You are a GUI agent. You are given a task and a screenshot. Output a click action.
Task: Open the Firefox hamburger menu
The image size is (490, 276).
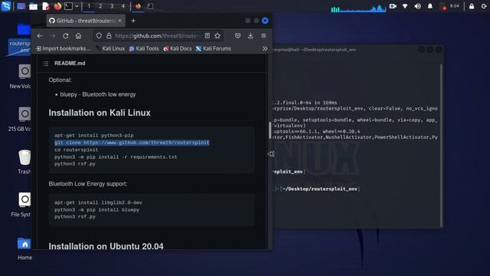(x=263, y=36)
